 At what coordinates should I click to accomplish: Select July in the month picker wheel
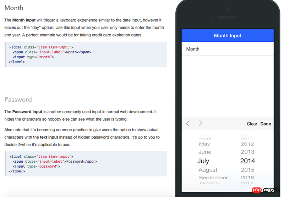(203, 161)
